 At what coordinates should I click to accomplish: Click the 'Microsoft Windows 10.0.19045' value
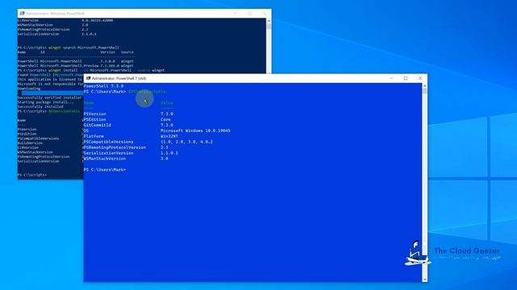pos(195,130)
